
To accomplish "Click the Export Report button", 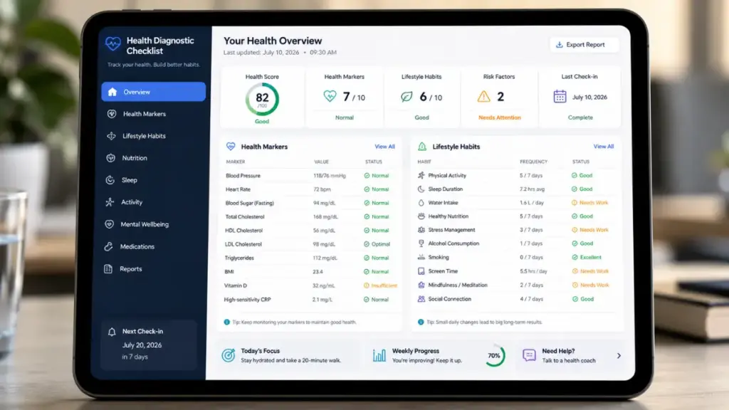I will pos(584,45).
